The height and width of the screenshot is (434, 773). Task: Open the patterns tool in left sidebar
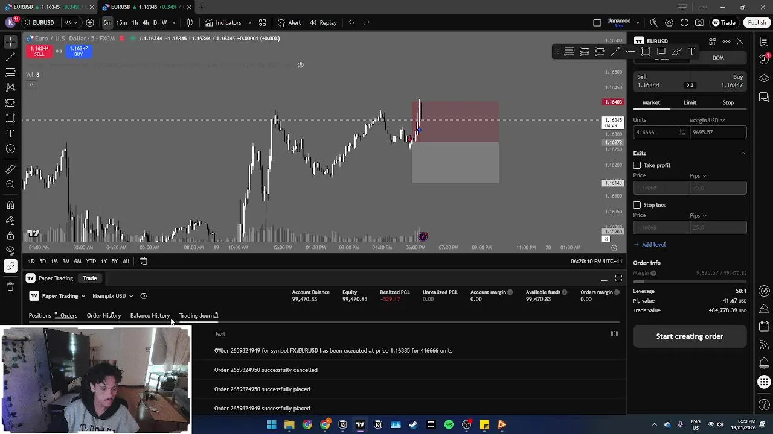(10, 87)
